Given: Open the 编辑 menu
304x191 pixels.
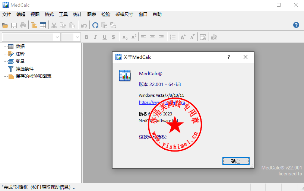Looking at the screenshot, I should pos(21,15).
